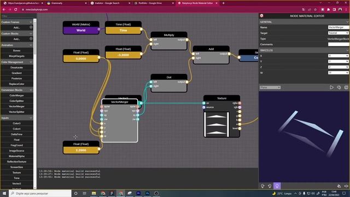Open the Target dropdown set to Neutral
350x197 pixels.
pos(338,33)
